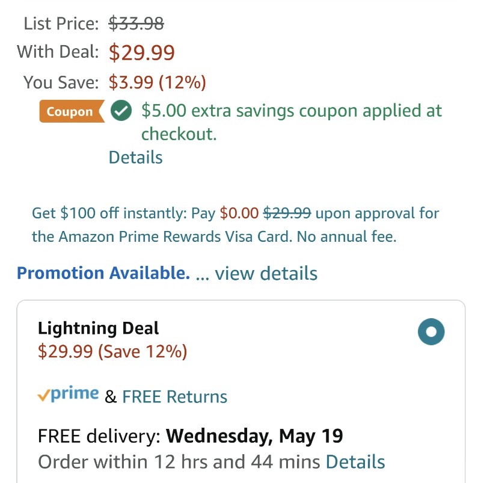Viewport: 481px width, 483px height.
Task: Click $29.99 (Save 12%) in deal box
Action: [112, 351]
